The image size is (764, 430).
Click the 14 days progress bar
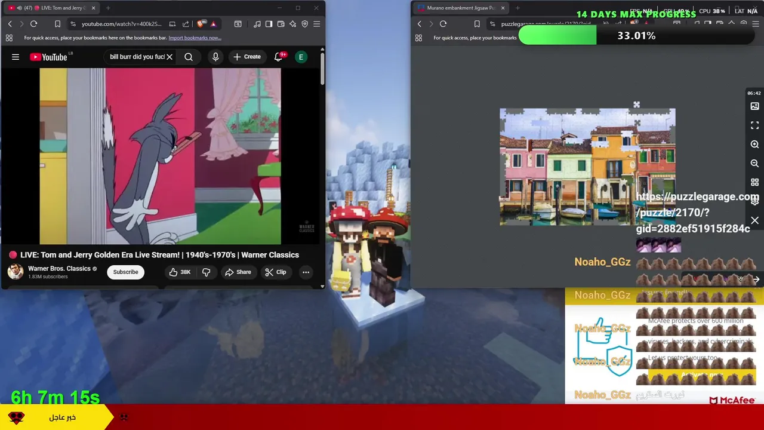pos(636,36)
